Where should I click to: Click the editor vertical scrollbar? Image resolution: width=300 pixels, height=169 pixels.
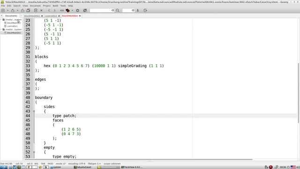(298, 93)
